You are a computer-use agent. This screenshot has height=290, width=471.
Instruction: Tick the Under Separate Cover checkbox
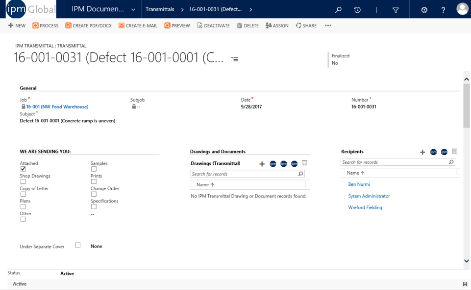[x=78, y=245]
